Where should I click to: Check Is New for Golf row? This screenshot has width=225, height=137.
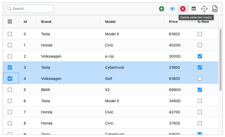coord(200,79)
